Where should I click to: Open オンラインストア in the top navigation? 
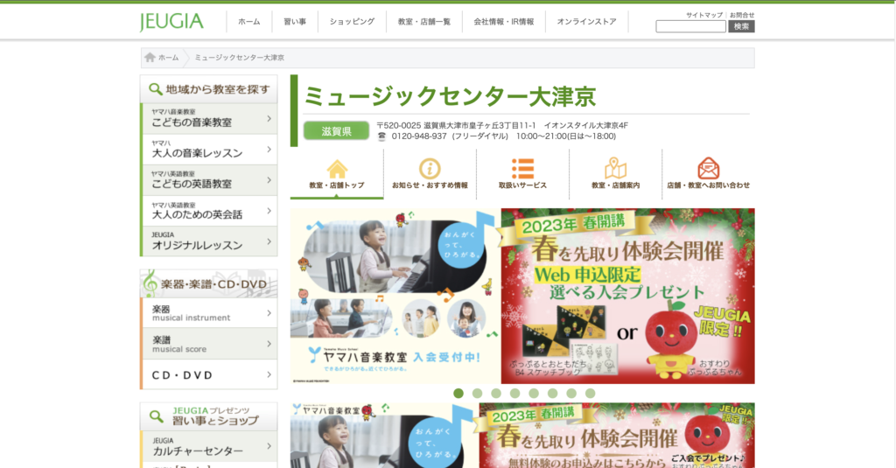coord(586,22)
